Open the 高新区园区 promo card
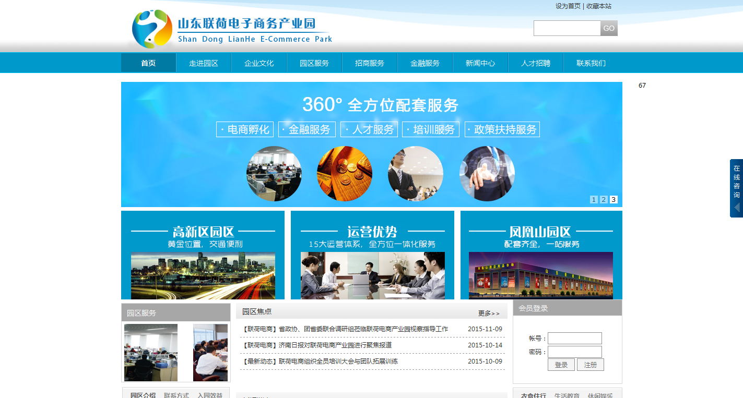The width and height of the screenshot is (743, 398). (203, 255)
